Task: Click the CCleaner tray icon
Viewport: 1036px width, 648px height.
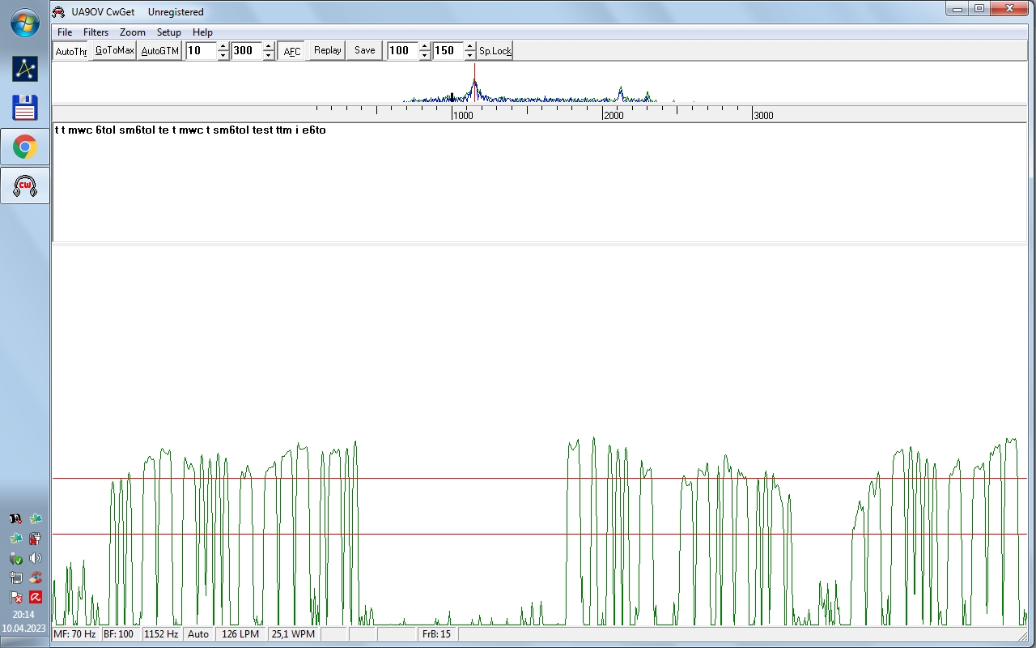Action: click(36, 578)
